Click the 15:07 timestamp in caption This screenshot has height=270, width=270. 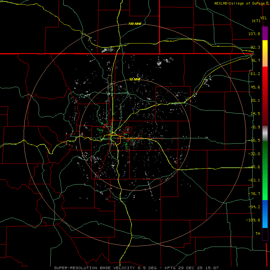click(213, 268)
